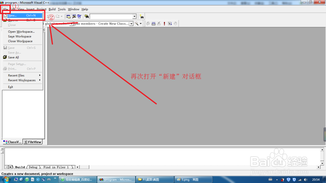Click output horizontal scrollbar right arrow
Viewport: 326px width, 183px height.
point(319,167)
